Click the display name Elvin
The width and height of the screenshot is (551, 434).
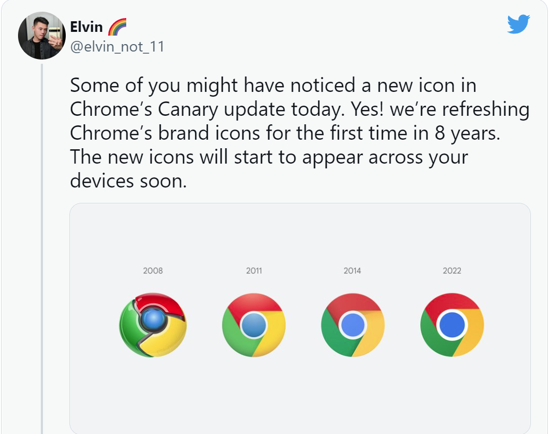pyautogui.click(x=86, y=27)
